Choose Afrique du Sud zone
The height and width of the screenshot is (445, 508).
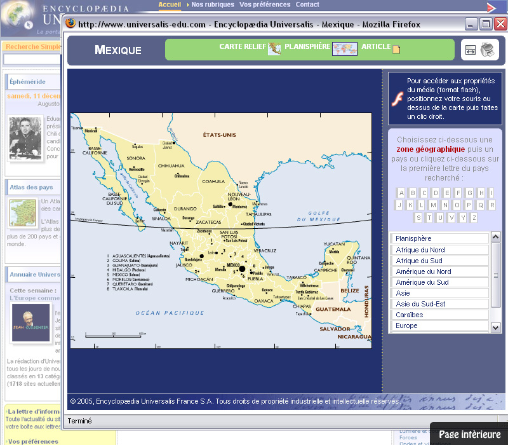click(439, 261)
